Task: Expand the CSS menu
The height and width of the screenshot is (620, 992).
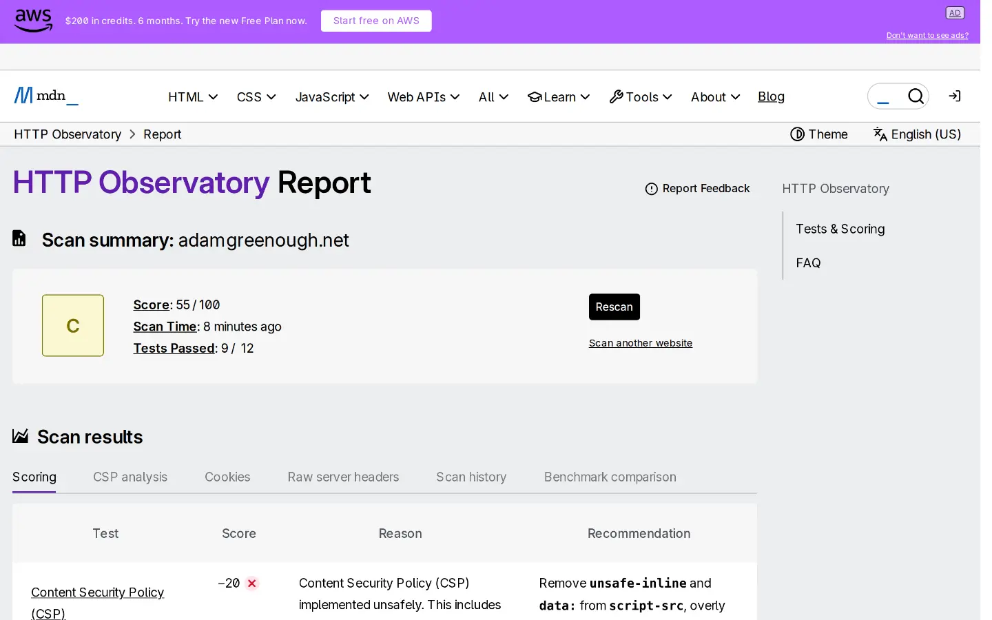Action: click(256, 97)
